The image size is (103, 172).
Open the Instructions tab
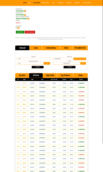[51, 48]
